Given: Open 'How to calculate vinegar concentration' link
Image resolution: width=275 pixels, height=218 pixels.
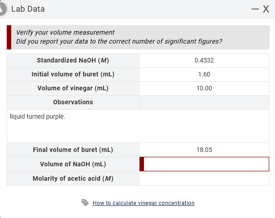Looking at the screenshot, I should click(x=144, y=203).
